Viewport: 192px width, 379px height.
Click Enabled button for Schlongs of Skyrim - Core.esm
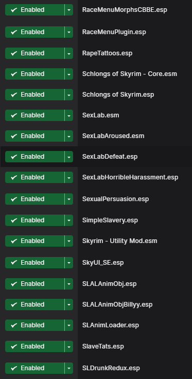click(34, 74)
